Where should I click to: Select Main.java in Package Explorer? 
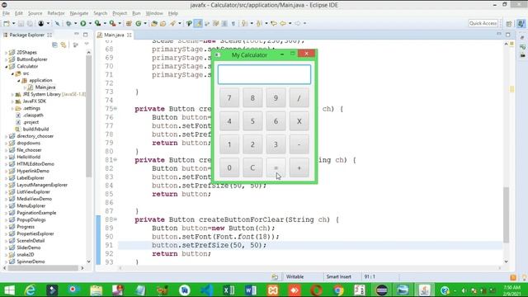(x=45, y=87)
